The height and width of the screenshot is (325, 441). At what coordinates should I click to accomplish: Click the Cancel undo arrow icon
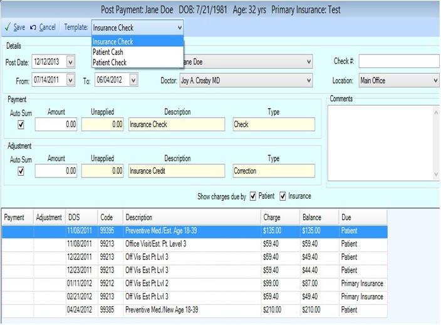(x=33, y=27)
